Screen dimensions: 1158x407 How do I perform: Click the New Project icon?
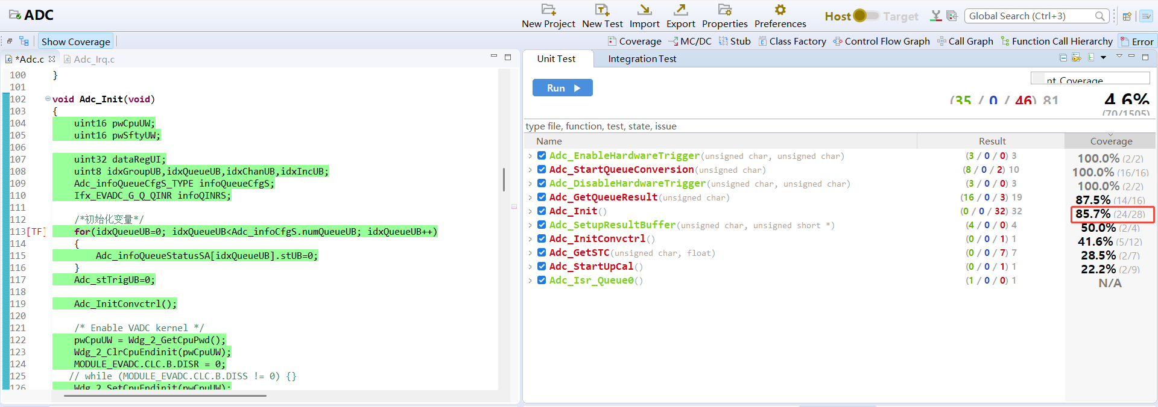548,10
